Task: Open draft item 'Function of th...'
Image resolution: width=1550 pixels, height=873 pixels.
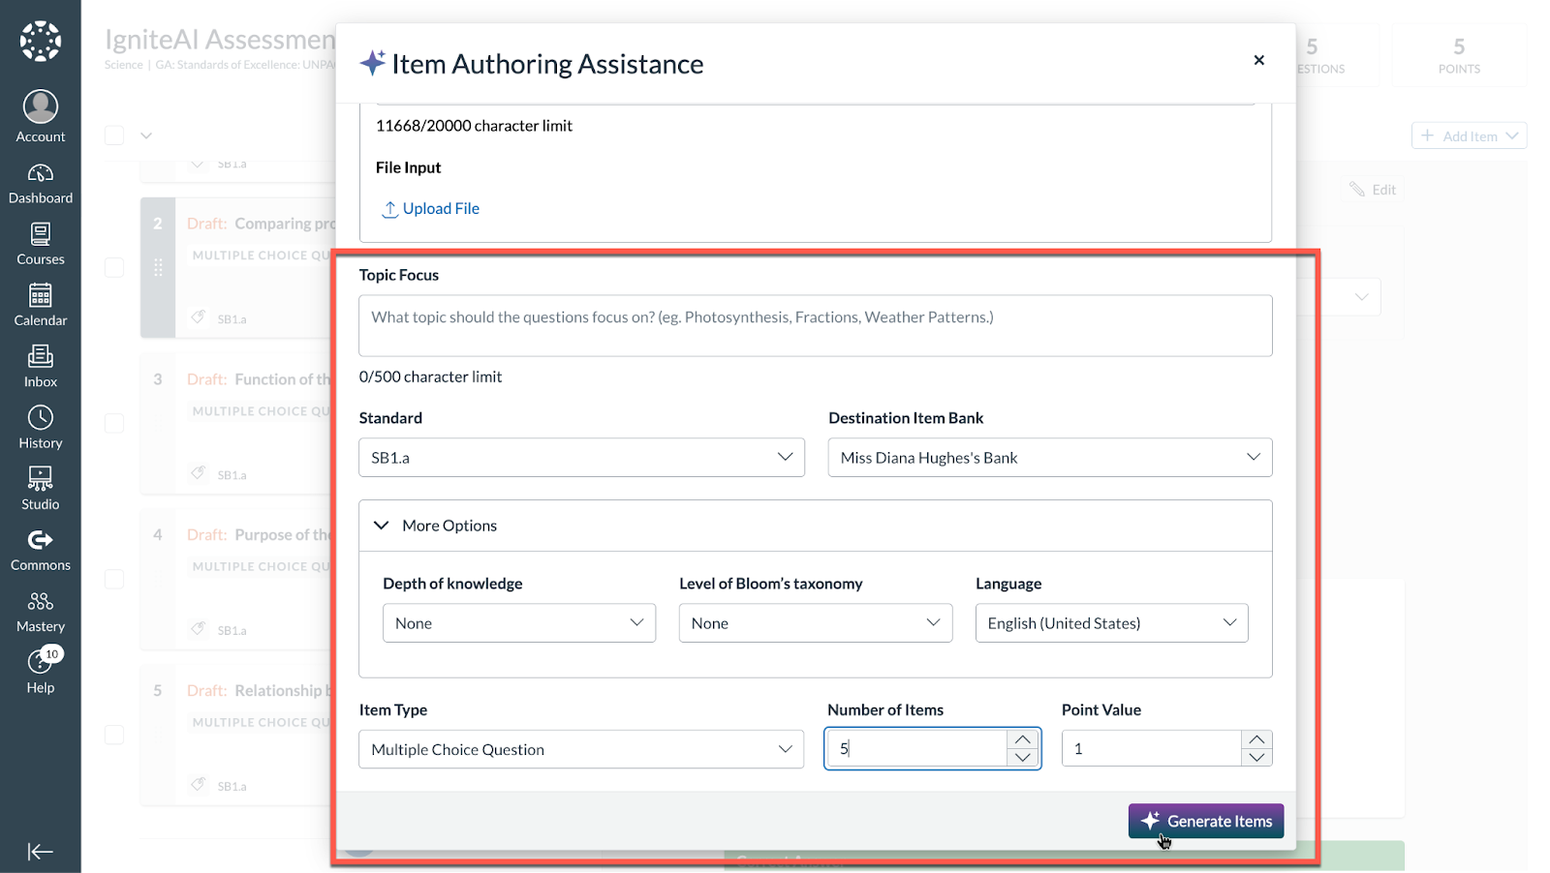Action: click(262, 379)
